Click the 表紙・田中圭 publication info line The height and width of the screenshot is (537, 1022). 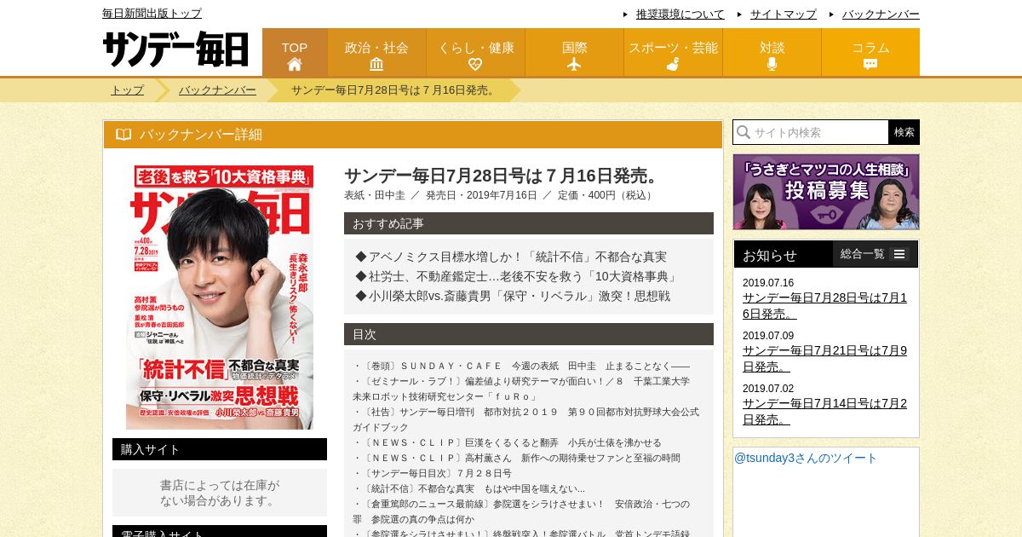pyautogui.click(x=500, y=195)
